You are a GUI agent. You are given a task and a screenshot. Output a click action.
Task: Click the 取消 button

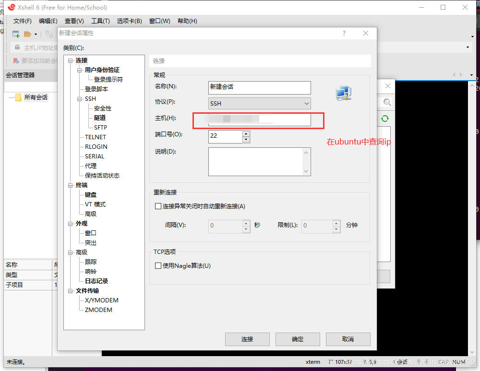(x=348, y=339)
